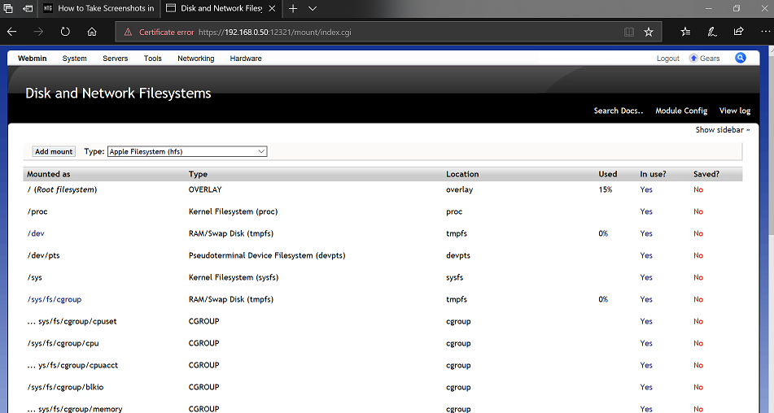This screenshot has width=774, height=413.
Task: Open the browser Share icon
Action: (738, 32)
